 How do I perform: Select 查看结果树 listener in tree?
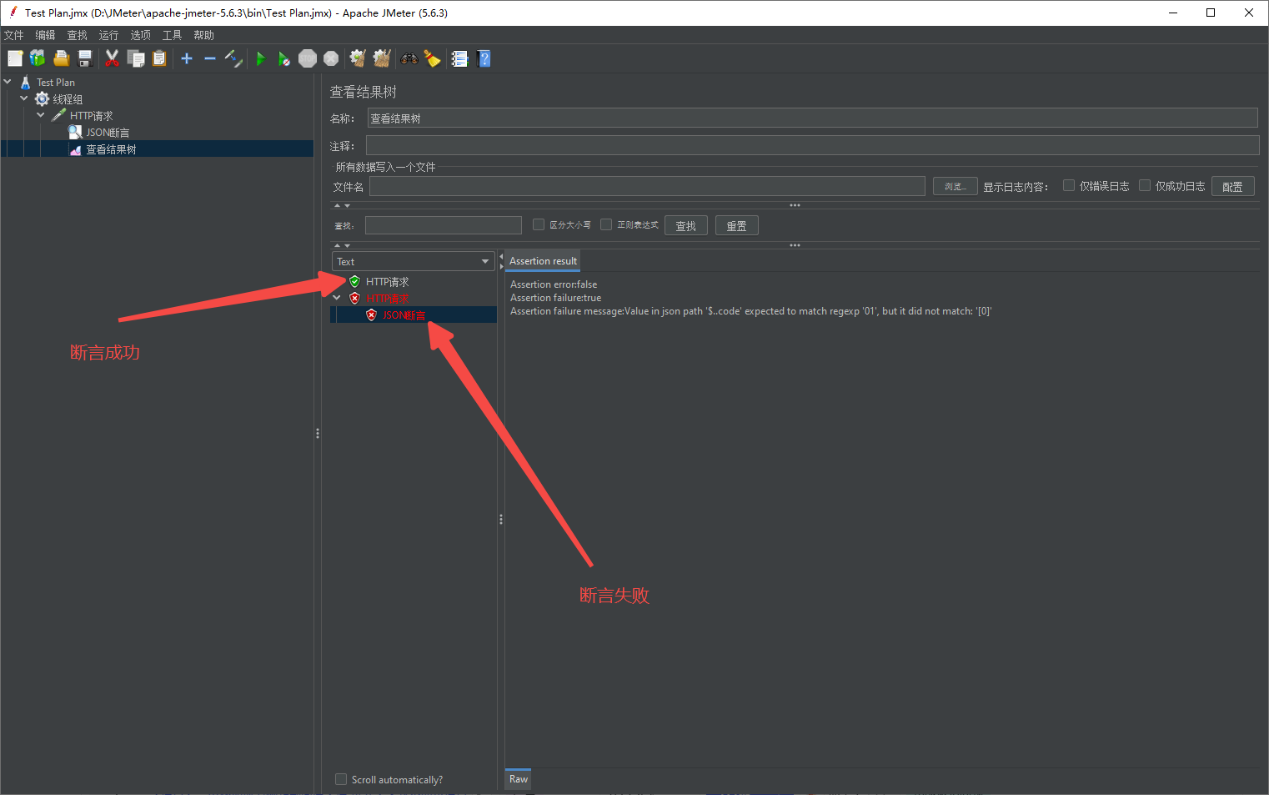click(111, 149)
